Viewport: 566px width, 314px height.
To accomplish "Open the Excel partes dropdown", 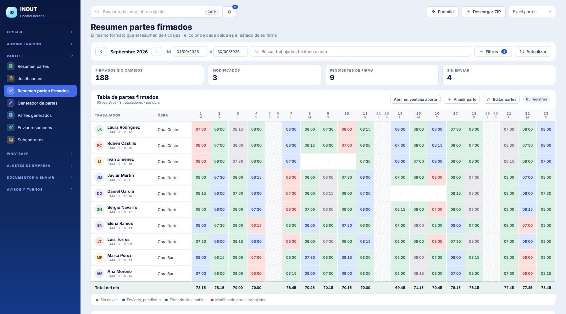I will point(532,12).
